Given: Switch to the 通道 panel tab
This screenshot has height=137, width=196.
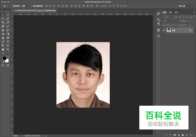Looking at the screenshot, I should (x=170, y=12).
